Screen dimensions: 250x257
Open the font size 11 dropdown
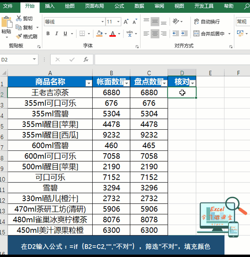118,22
